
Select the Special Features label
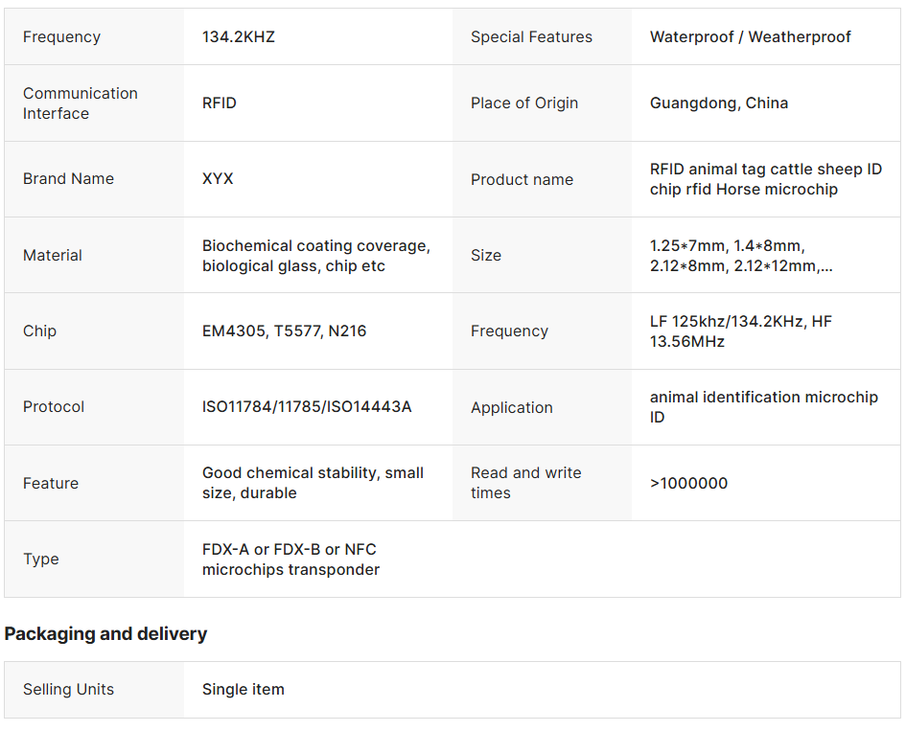[x=531, y=37]
